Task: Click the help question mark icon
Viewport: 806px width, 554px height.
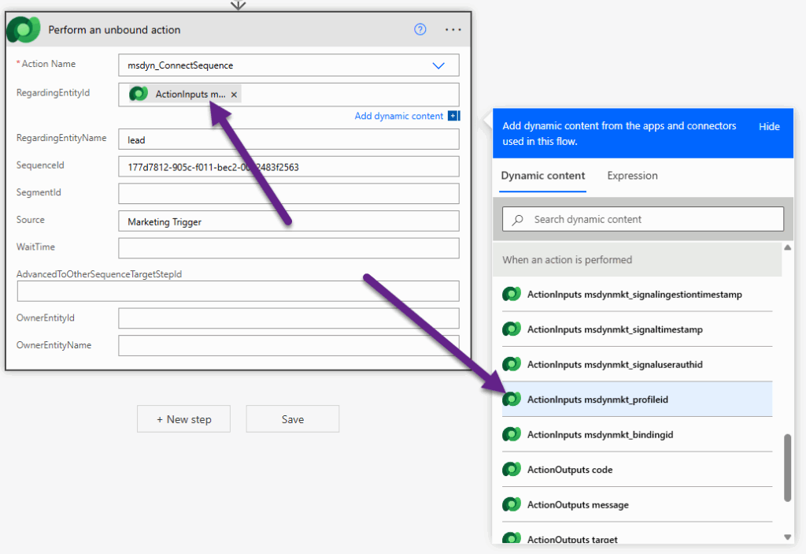Action: [x=420, y=29]
